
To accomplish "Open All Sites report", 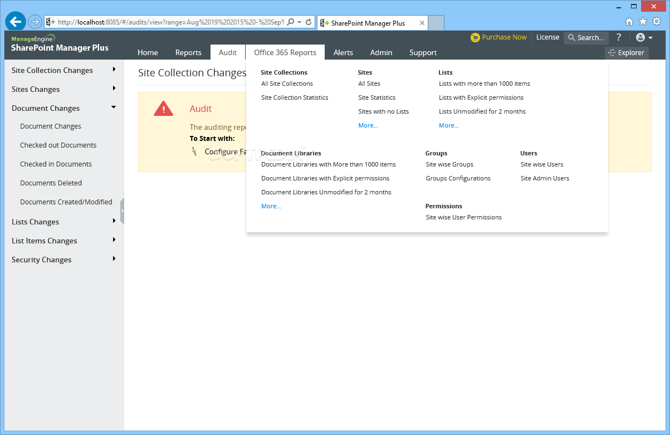I will point(369,84).
